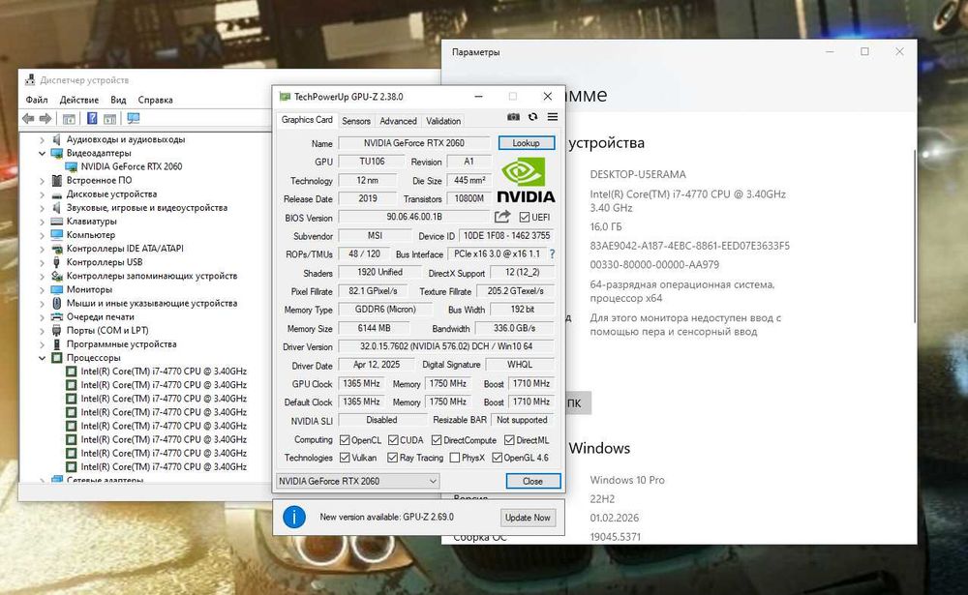Click the Bandwidth 336.0 GB/s field
Viewport: 968px width, 595px height.
click(514, 328)
